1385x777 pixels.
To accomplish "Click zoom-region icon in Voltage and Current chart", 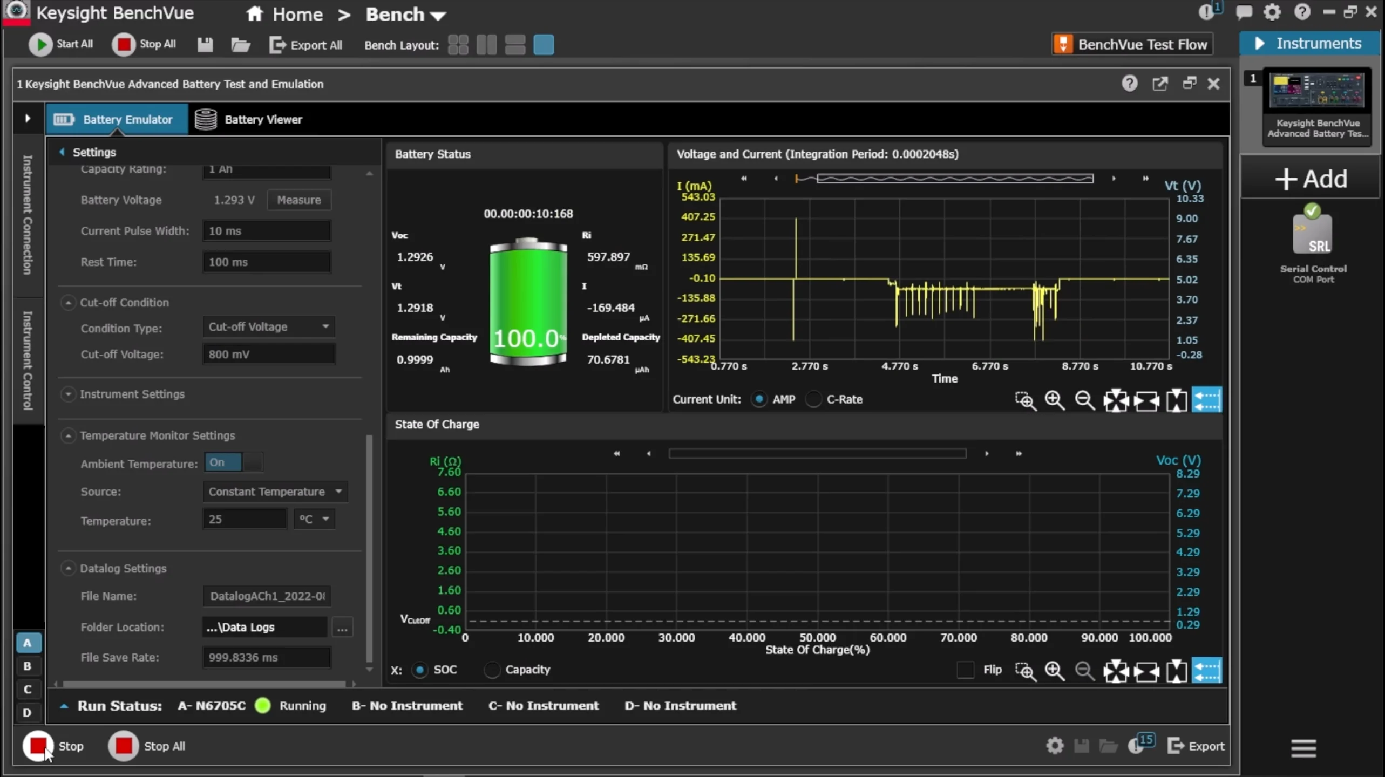I will coord(1026,400).
